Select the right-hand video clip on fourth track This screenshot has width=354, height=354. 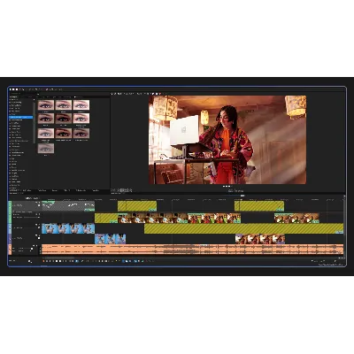point(260,239)
